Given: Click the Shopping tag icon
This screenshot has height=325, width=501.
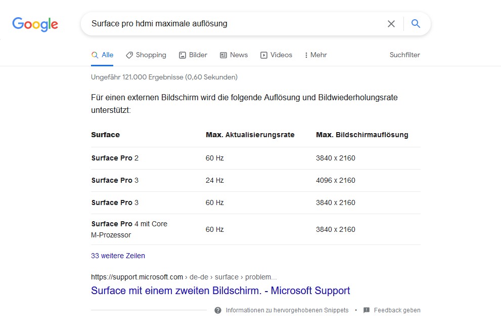Looking at the screenshot, I should pos(129,55).
